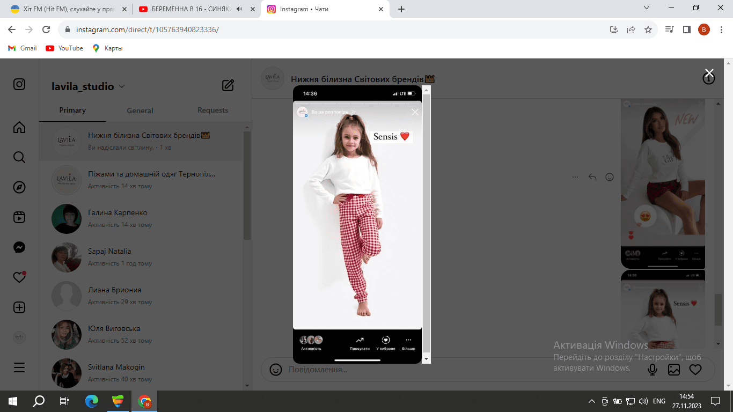Open YouTube bookmark
This screenshot has height=412, width=733.
point(64,48)
